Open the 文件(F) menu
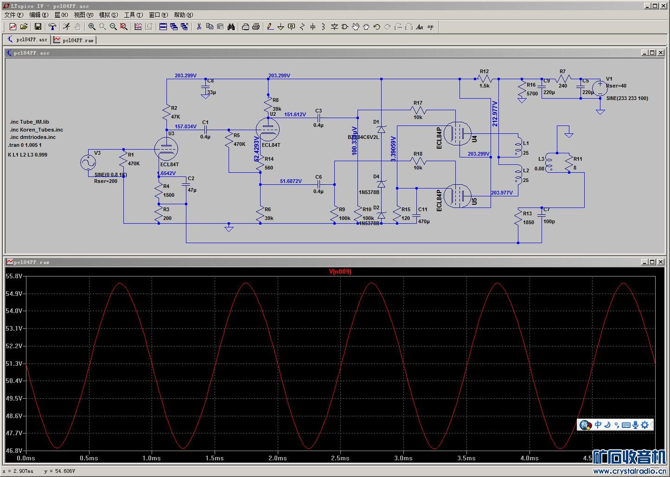The height and width of the screenshot is (477, 670). [13, 15]
